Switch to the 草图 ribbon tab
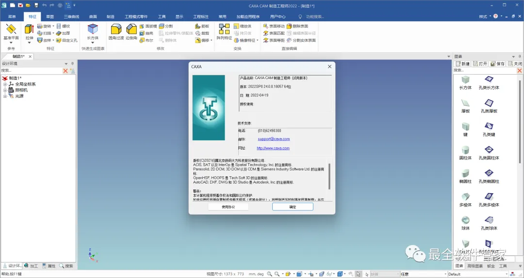Viewport: 524px width, 278px height. coord(50,16)
